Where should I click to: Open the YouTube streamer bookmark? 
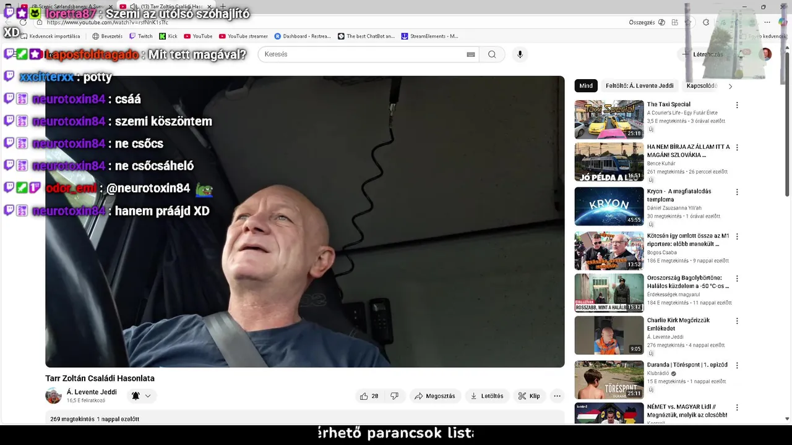click(243, 36)
